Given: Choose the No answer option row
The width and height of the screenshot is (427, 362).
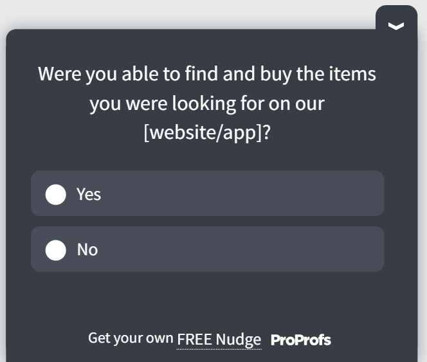Looking at the screenshot, I should coord(207,249).
